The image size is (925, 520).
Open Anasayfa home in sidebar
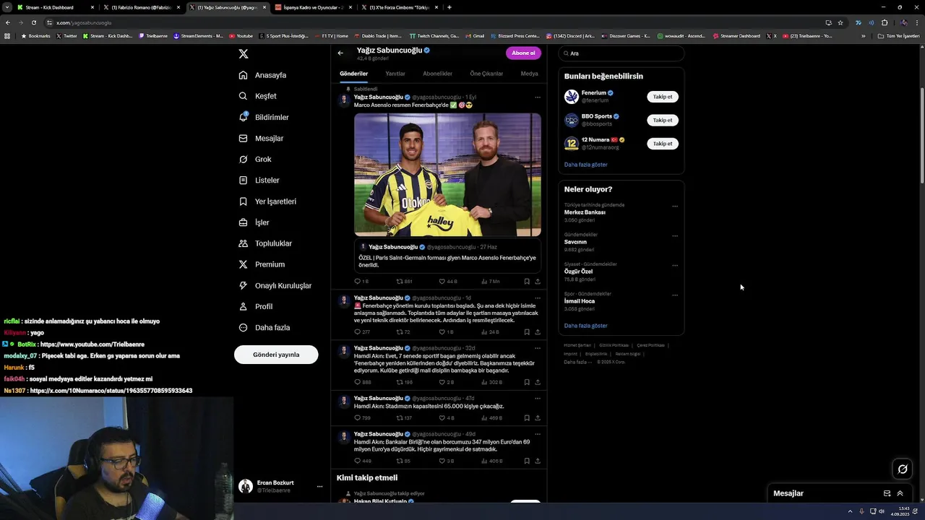pyautogui.click(x=263, y=75)
